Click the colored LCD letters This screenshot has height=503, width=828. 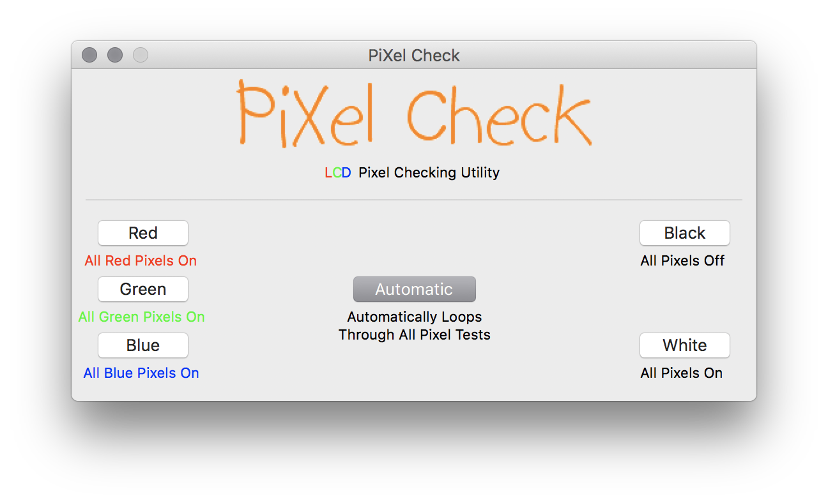[338, 172]
